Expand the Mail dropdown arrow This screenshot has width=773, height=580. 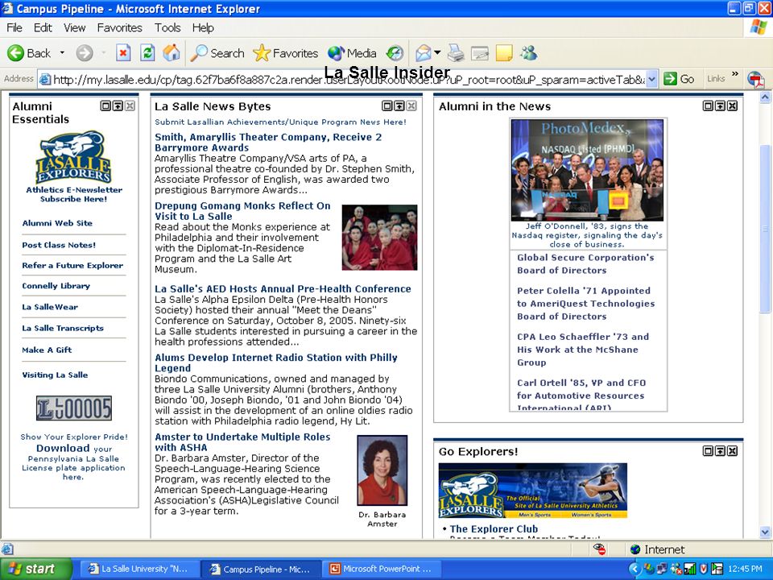(437, 53)
